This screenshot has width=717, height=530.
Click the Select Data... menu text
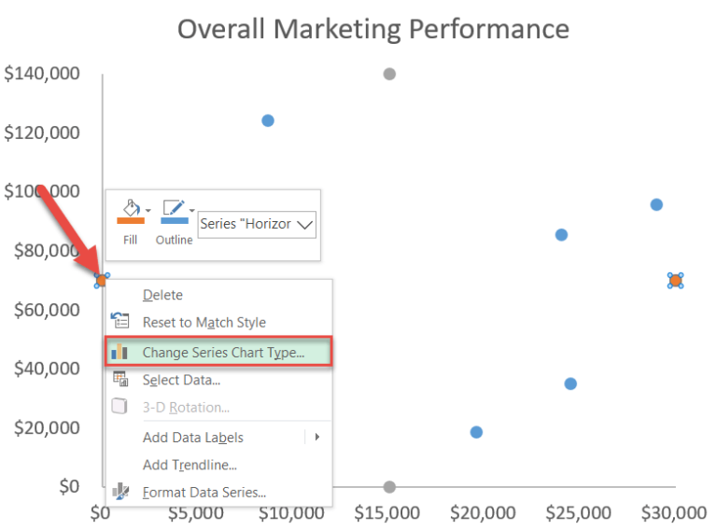(x=181, y=380)
